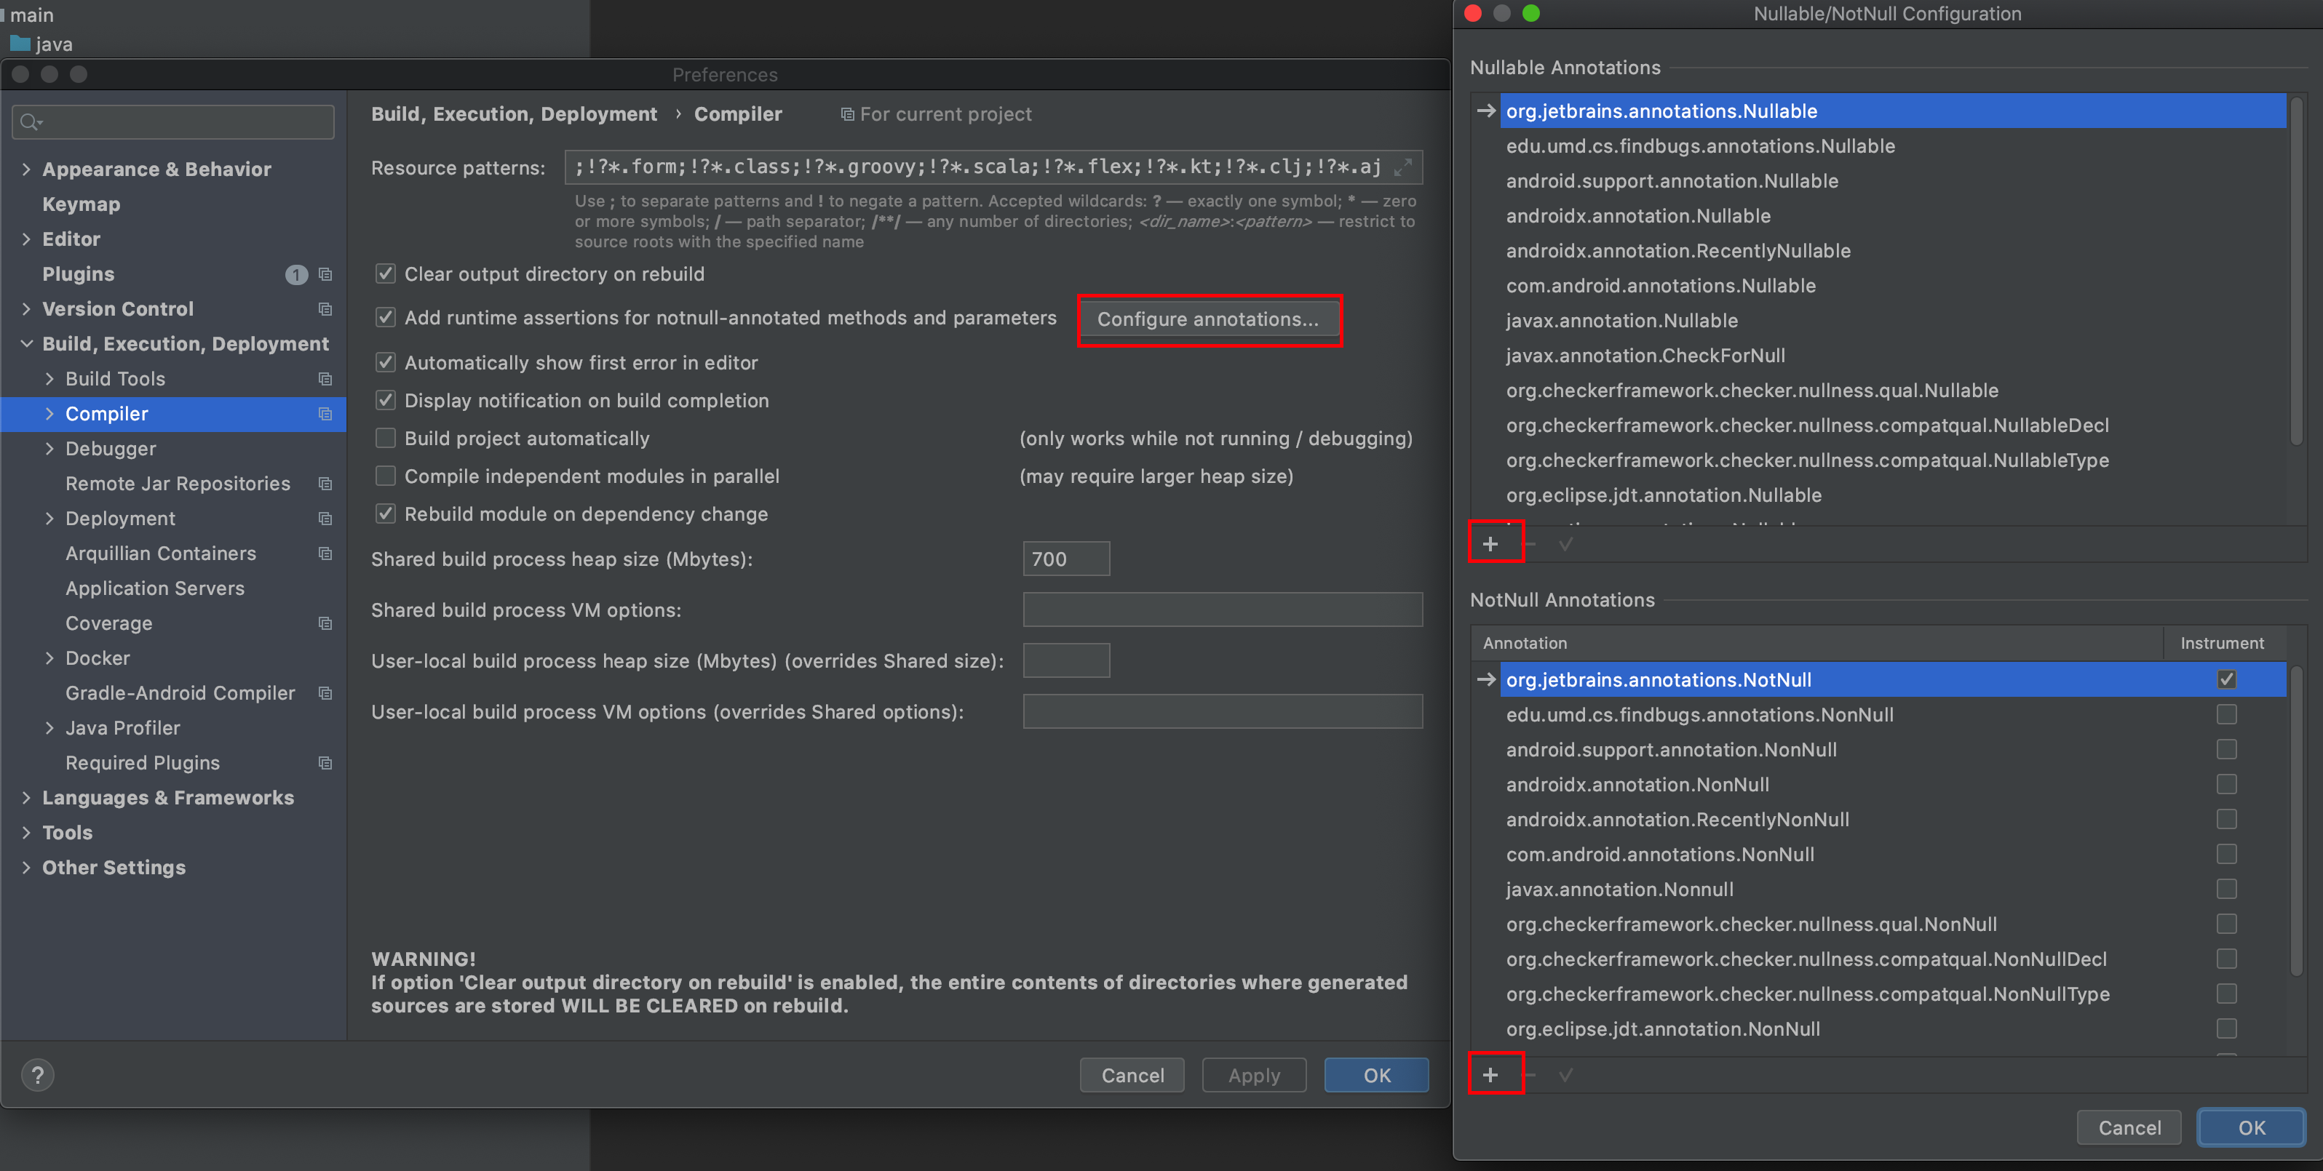Enable Build project automatically checkbox

[x=385, y=438]
